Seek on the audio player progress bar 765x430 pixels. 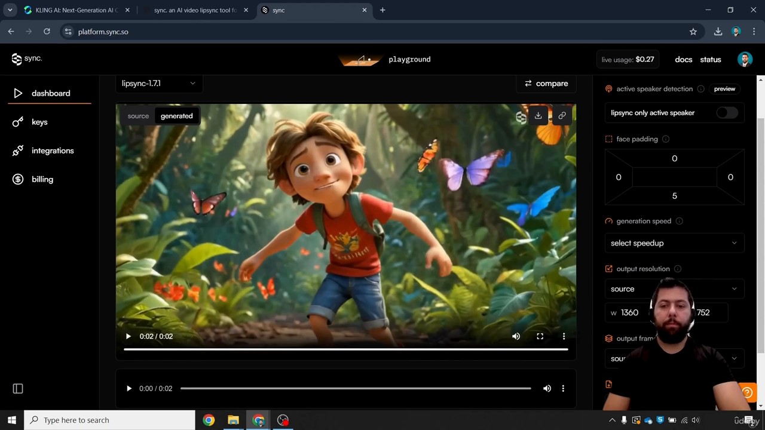click(356, 388)
